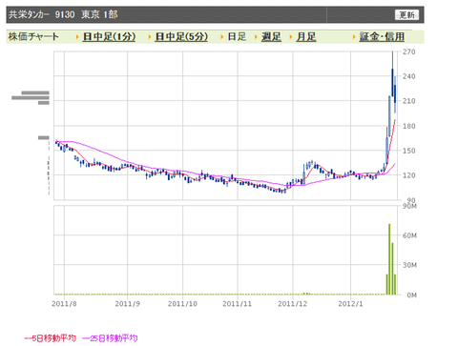This screenshot has height=346, width=458.
Task: Click the 2011/9 date axis label
Action: [128, 304]
